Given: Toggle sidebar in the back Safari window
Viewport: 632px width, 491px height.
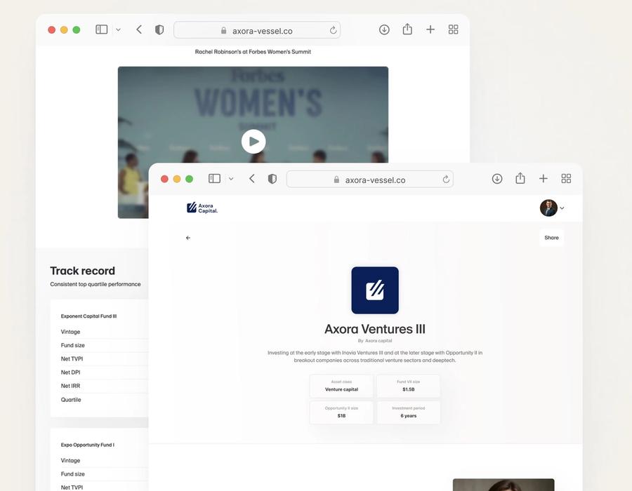Looking at the screenshot, I should tap(102, 29).
